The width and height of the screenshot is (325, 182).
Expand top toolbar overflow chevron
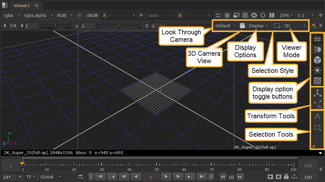click(x=321, y=15)
